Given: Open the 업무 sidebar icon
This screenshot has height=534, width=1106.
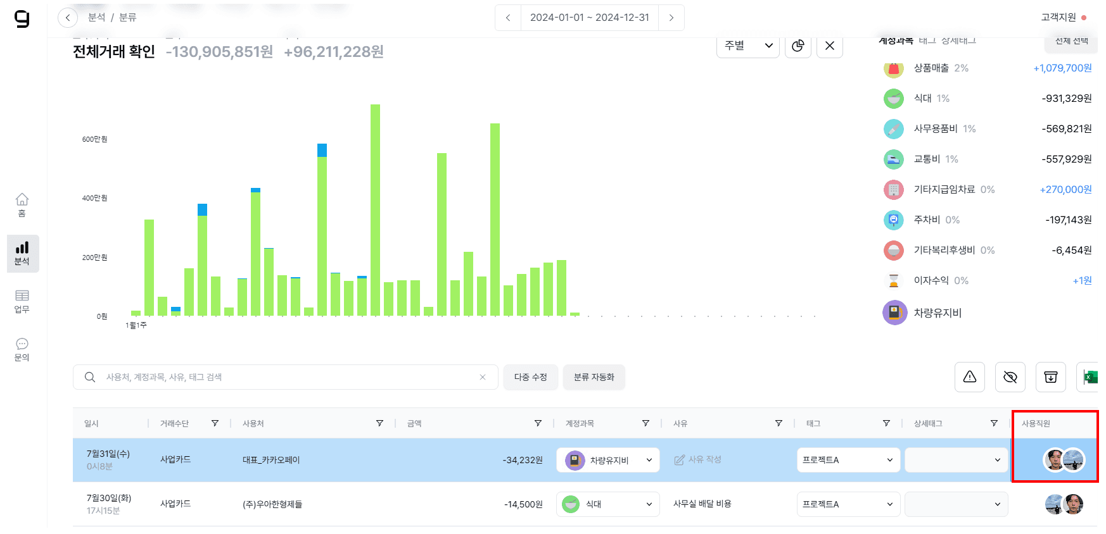Looking at the screenshot, I should pos(22,301).
